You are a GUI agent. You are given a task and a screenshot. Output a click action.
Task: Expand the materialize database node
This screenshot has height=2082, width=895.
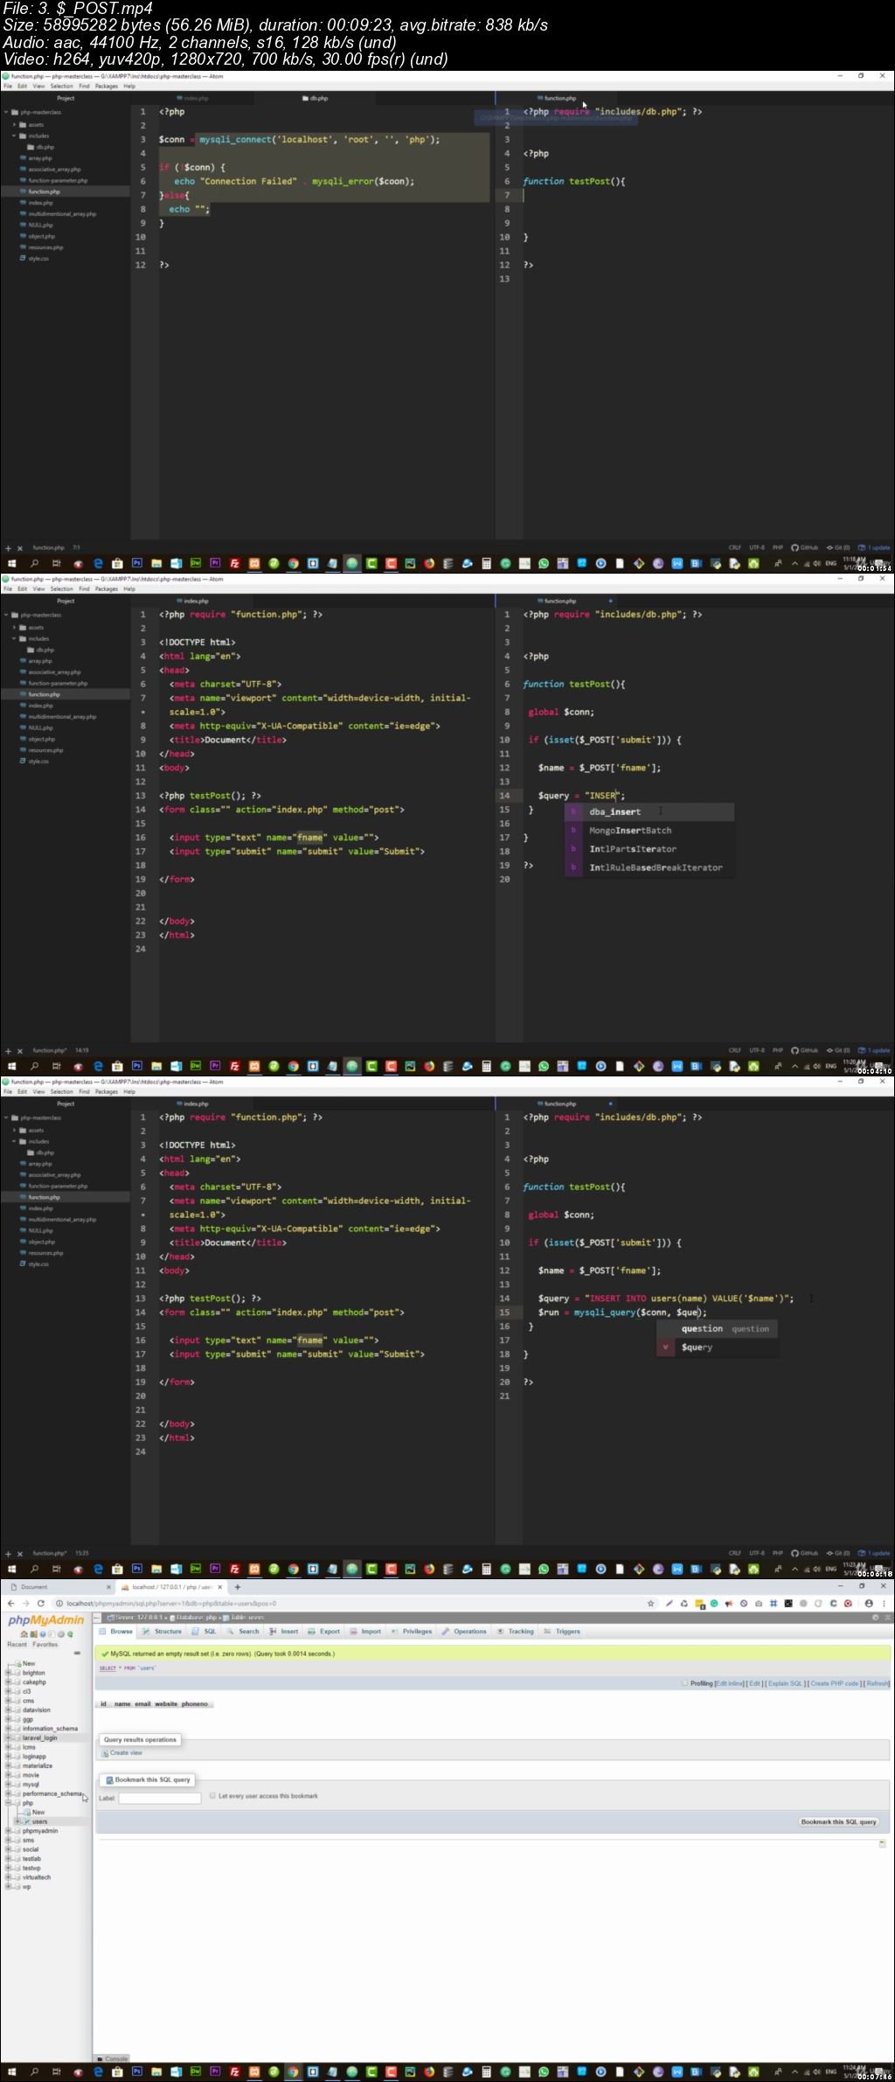click(8, 1765)
